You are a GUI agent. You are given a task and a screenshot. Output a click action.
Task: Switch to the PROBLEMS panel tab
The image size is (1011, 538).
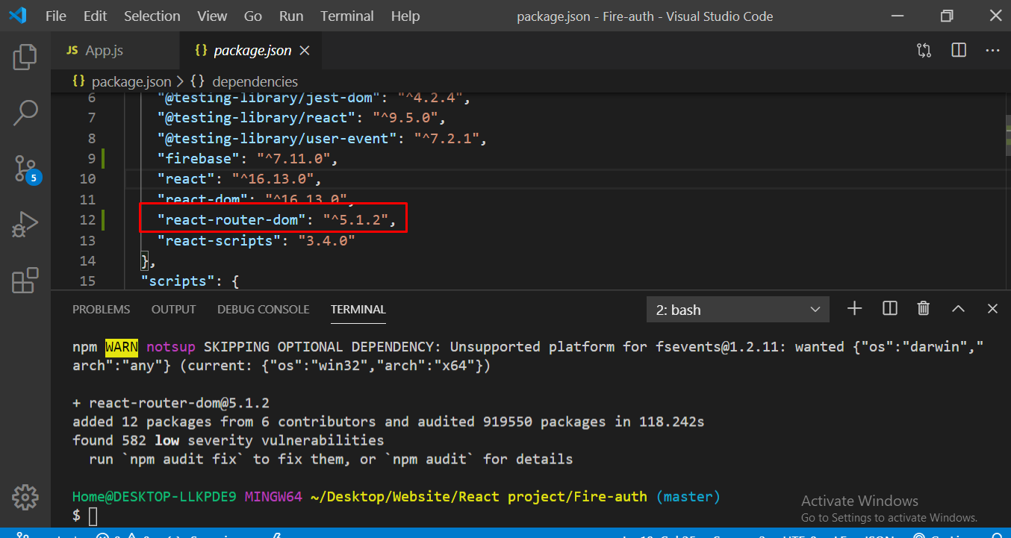[101, 309]
